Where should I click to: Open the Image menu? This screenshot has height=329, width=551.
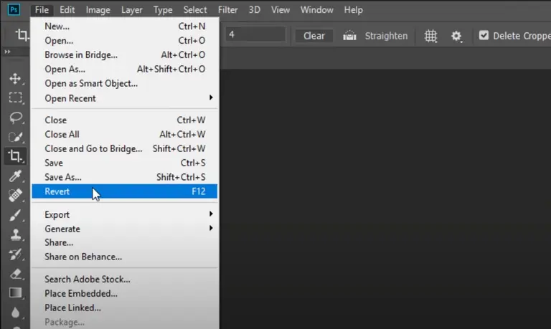point(98,10)
